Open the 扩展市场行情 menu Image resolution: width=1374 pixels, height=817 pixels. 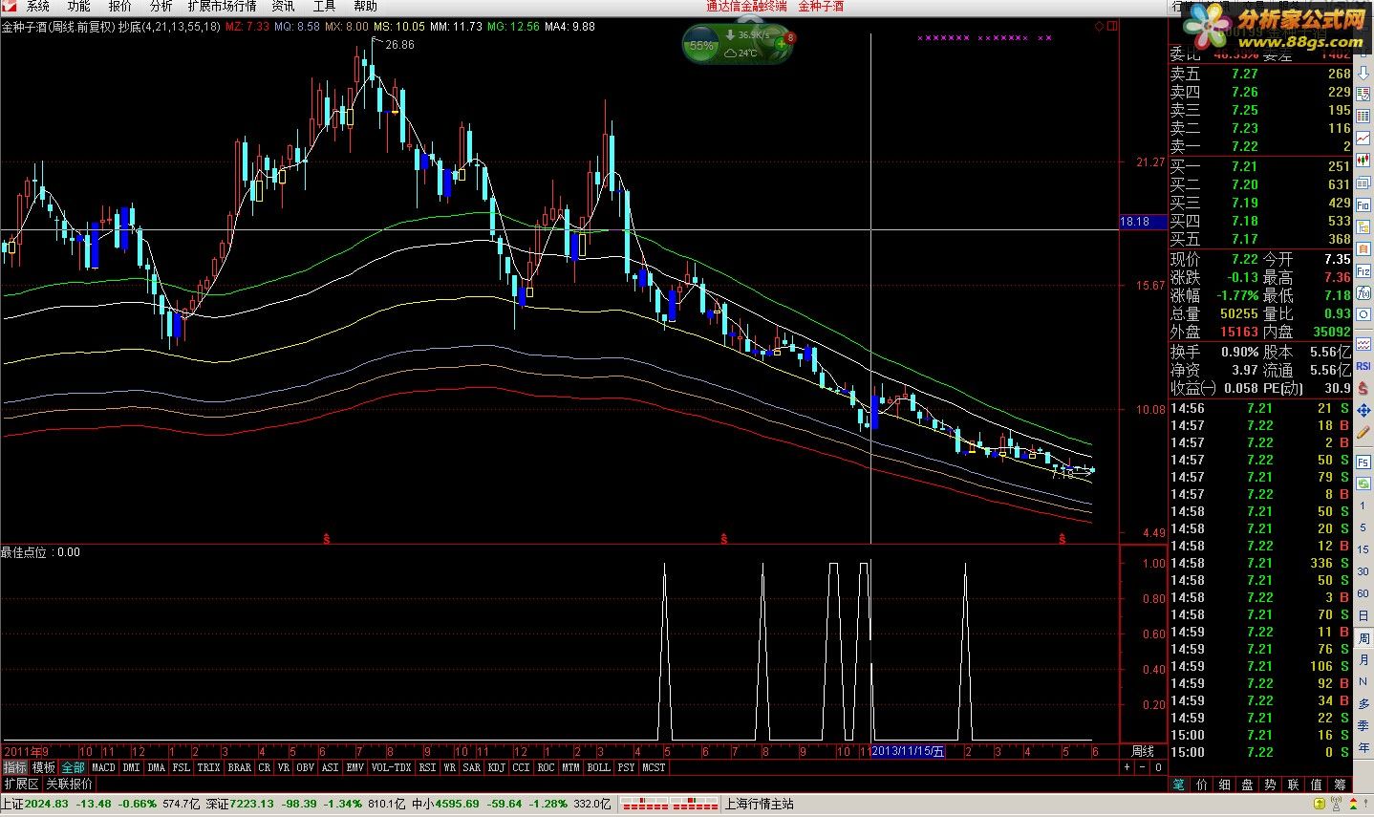(x=222, y=6)
